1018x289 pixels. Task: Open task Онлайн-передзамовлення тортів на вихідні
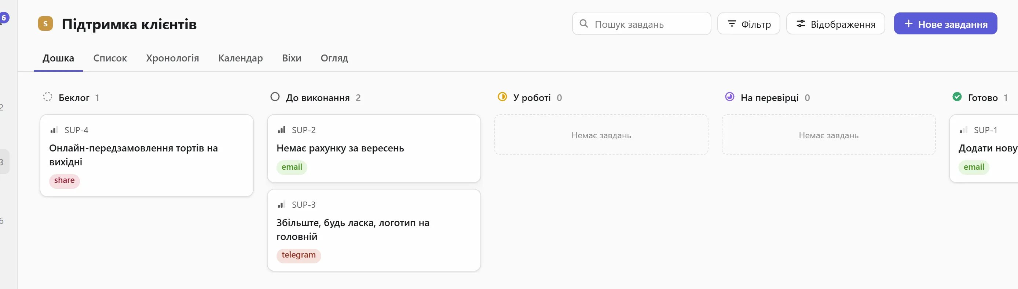click(147, 155)
